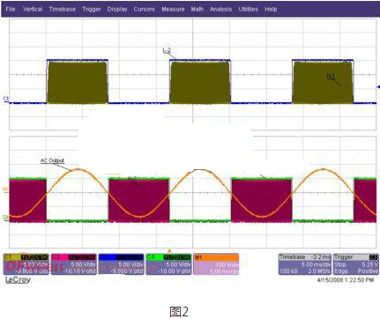Click the date and time readout

tap(346, 280)
